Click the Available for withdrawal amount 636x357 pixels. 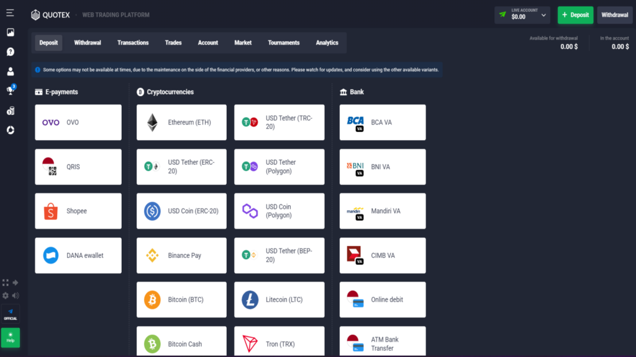coord(569,46)
